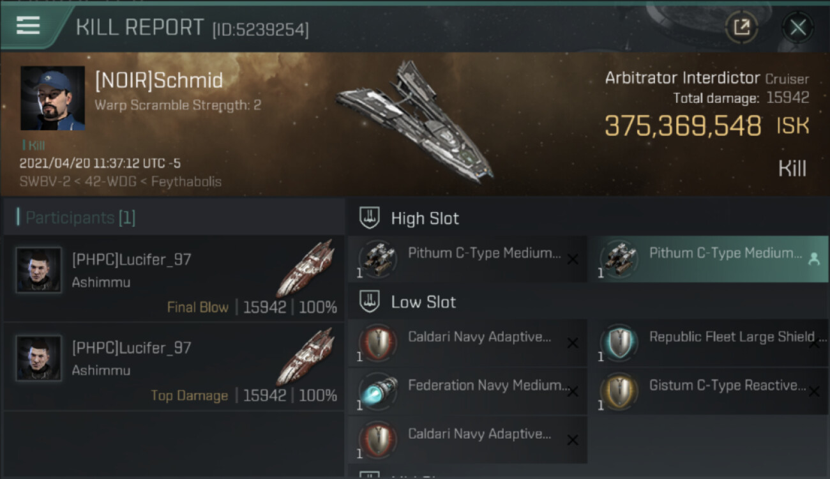Image resolution: width=830 pixels, height=479 pixels.
Task: Click the Republic Fleet Large Shield module icon
Action: tap(619, 343)
